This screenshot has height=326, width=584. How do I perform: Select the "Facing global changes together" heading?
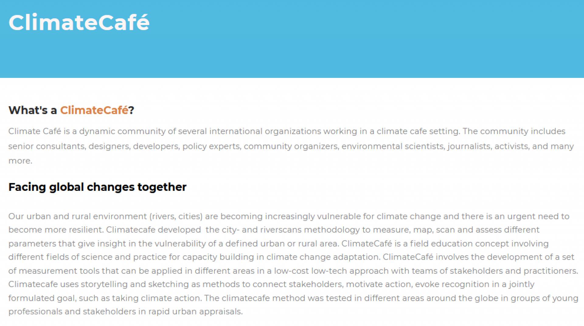point(97,187)
